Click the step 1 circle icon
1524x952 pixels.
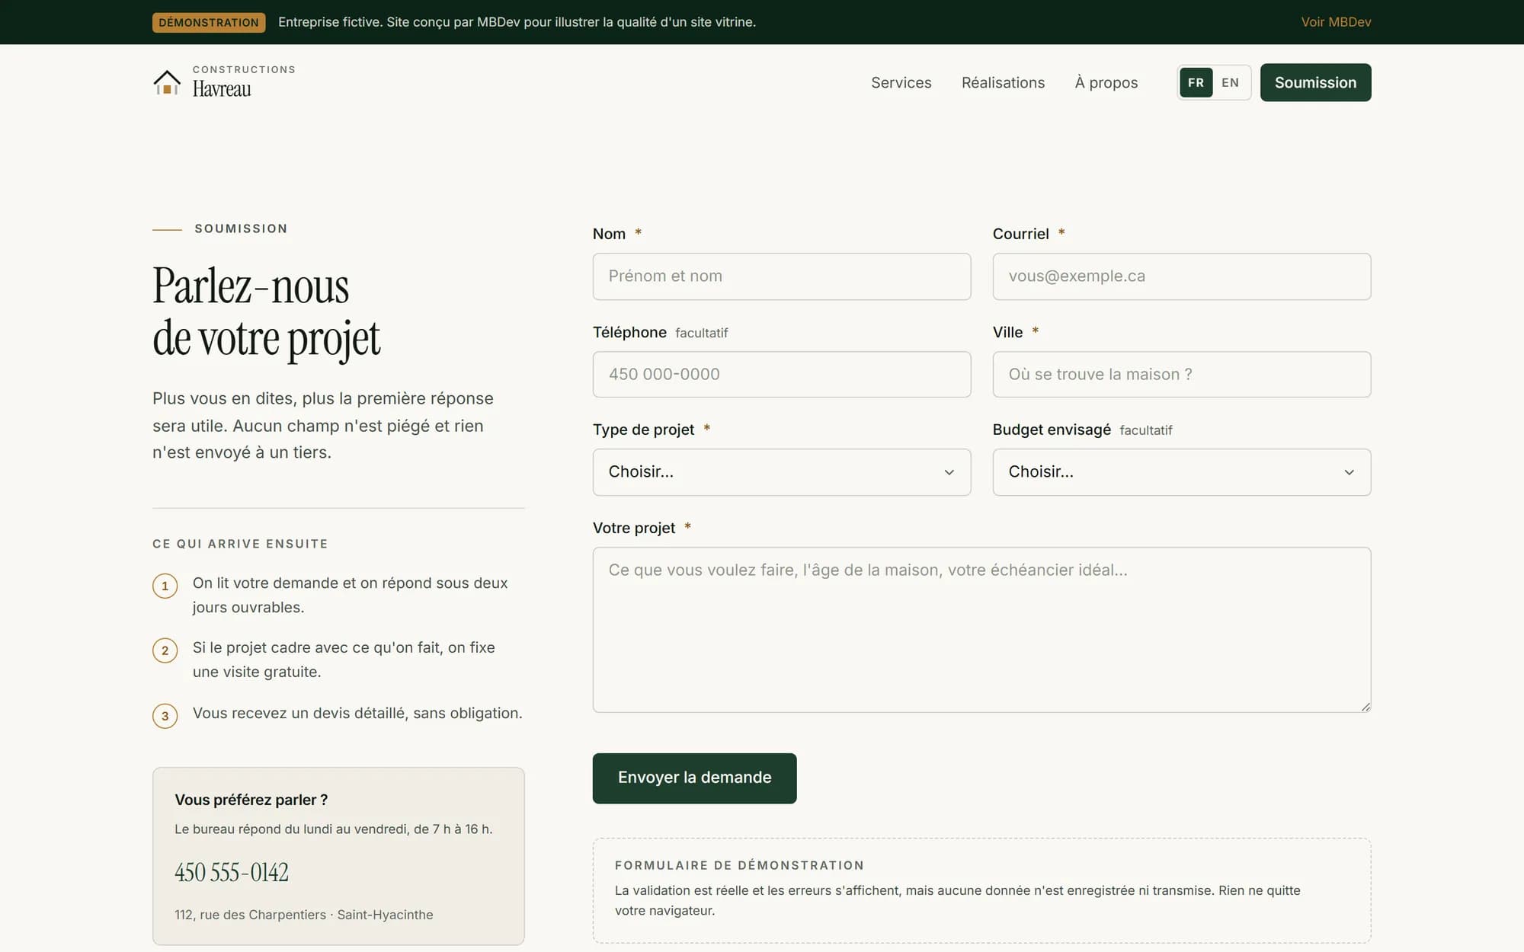[x=165, y=586]
